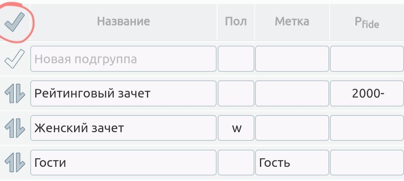The width and height of the screenshot is (404, 181).
Task: Click reorder arrows for Женский зачет row
Action: pos(15,128)
